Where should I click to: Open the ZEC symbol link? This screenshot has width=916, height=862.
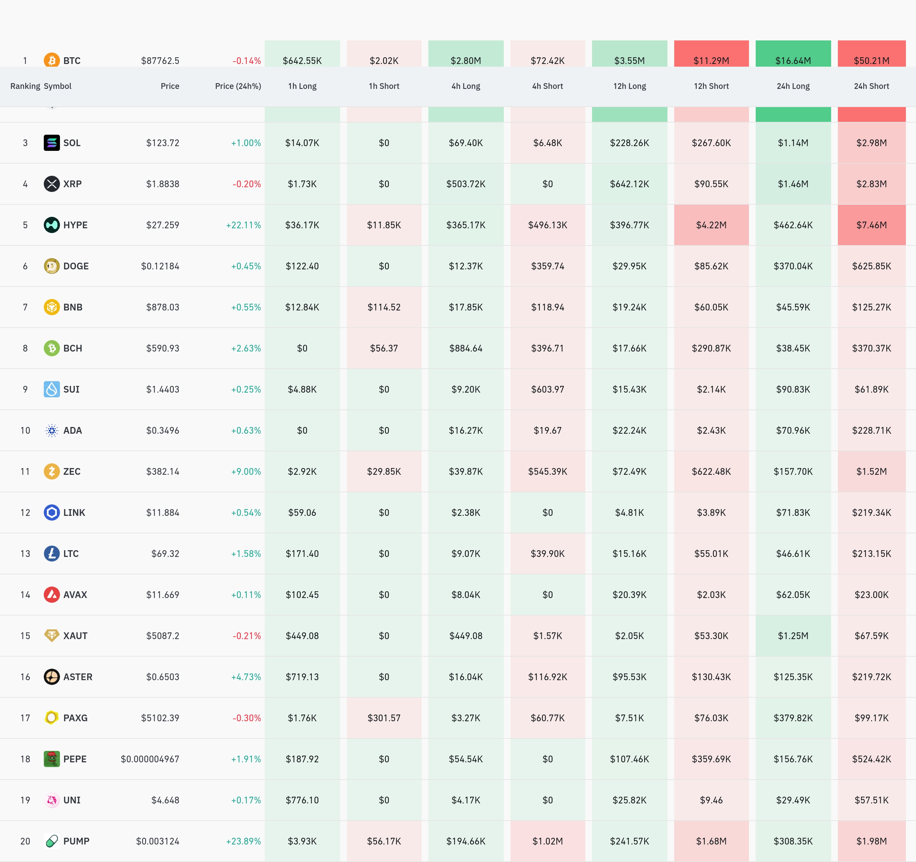(x=72, y=471)
